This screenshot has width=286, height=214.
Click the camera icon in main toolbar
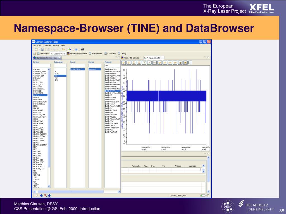[83, 49]
